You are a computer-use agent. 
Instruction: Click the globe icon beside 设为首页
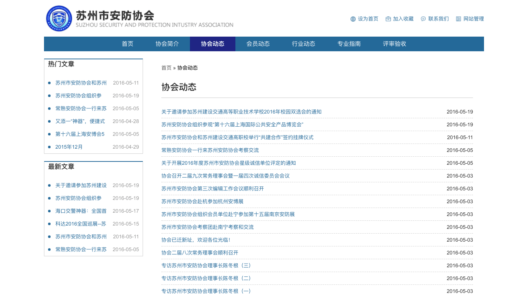pos(353,19)
